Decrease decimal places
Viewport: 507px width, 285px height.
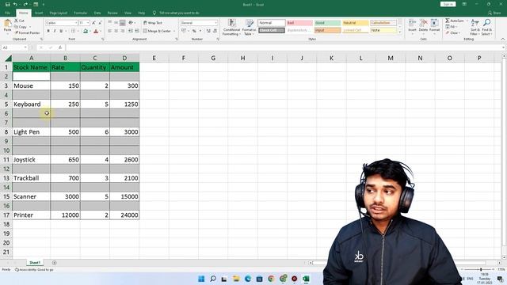point(215,31)
